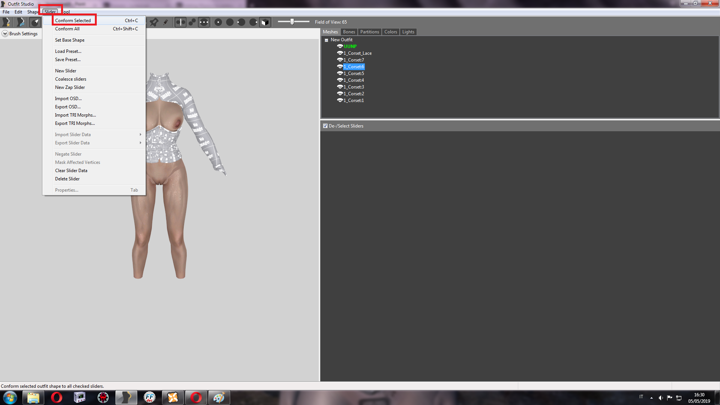Click the pin pivot toolbar icon
The image size is (720, 405).
tap(154, 22)
